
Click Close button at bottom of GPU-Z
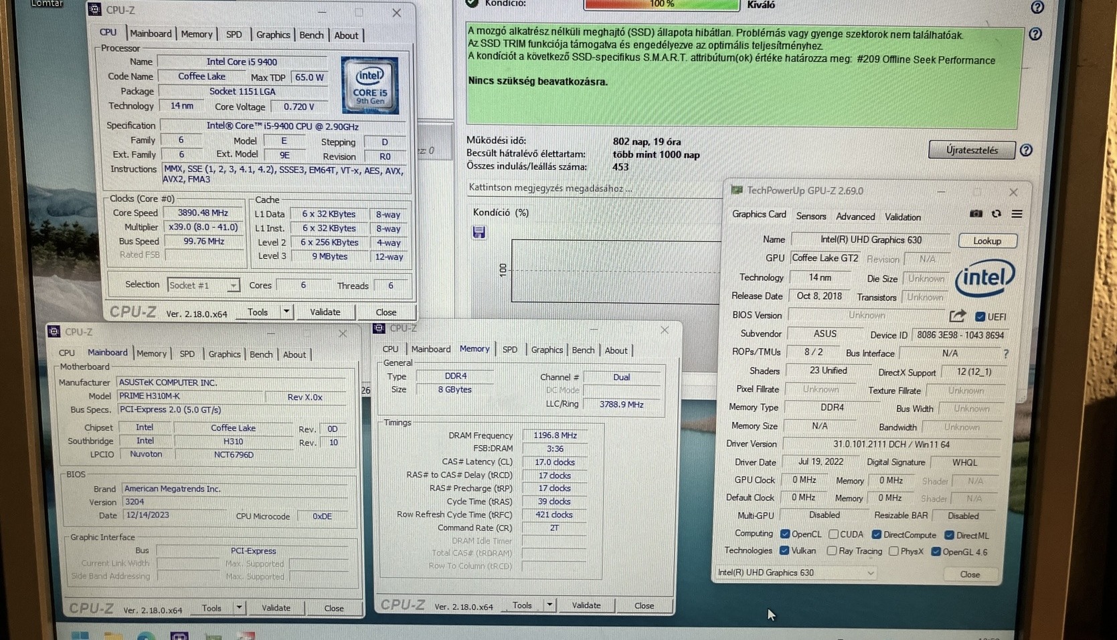[970, 574]
